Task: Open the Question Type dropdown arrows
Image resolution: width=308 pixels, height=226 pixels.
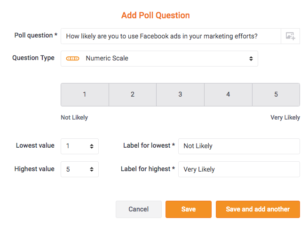Action: 251,59
